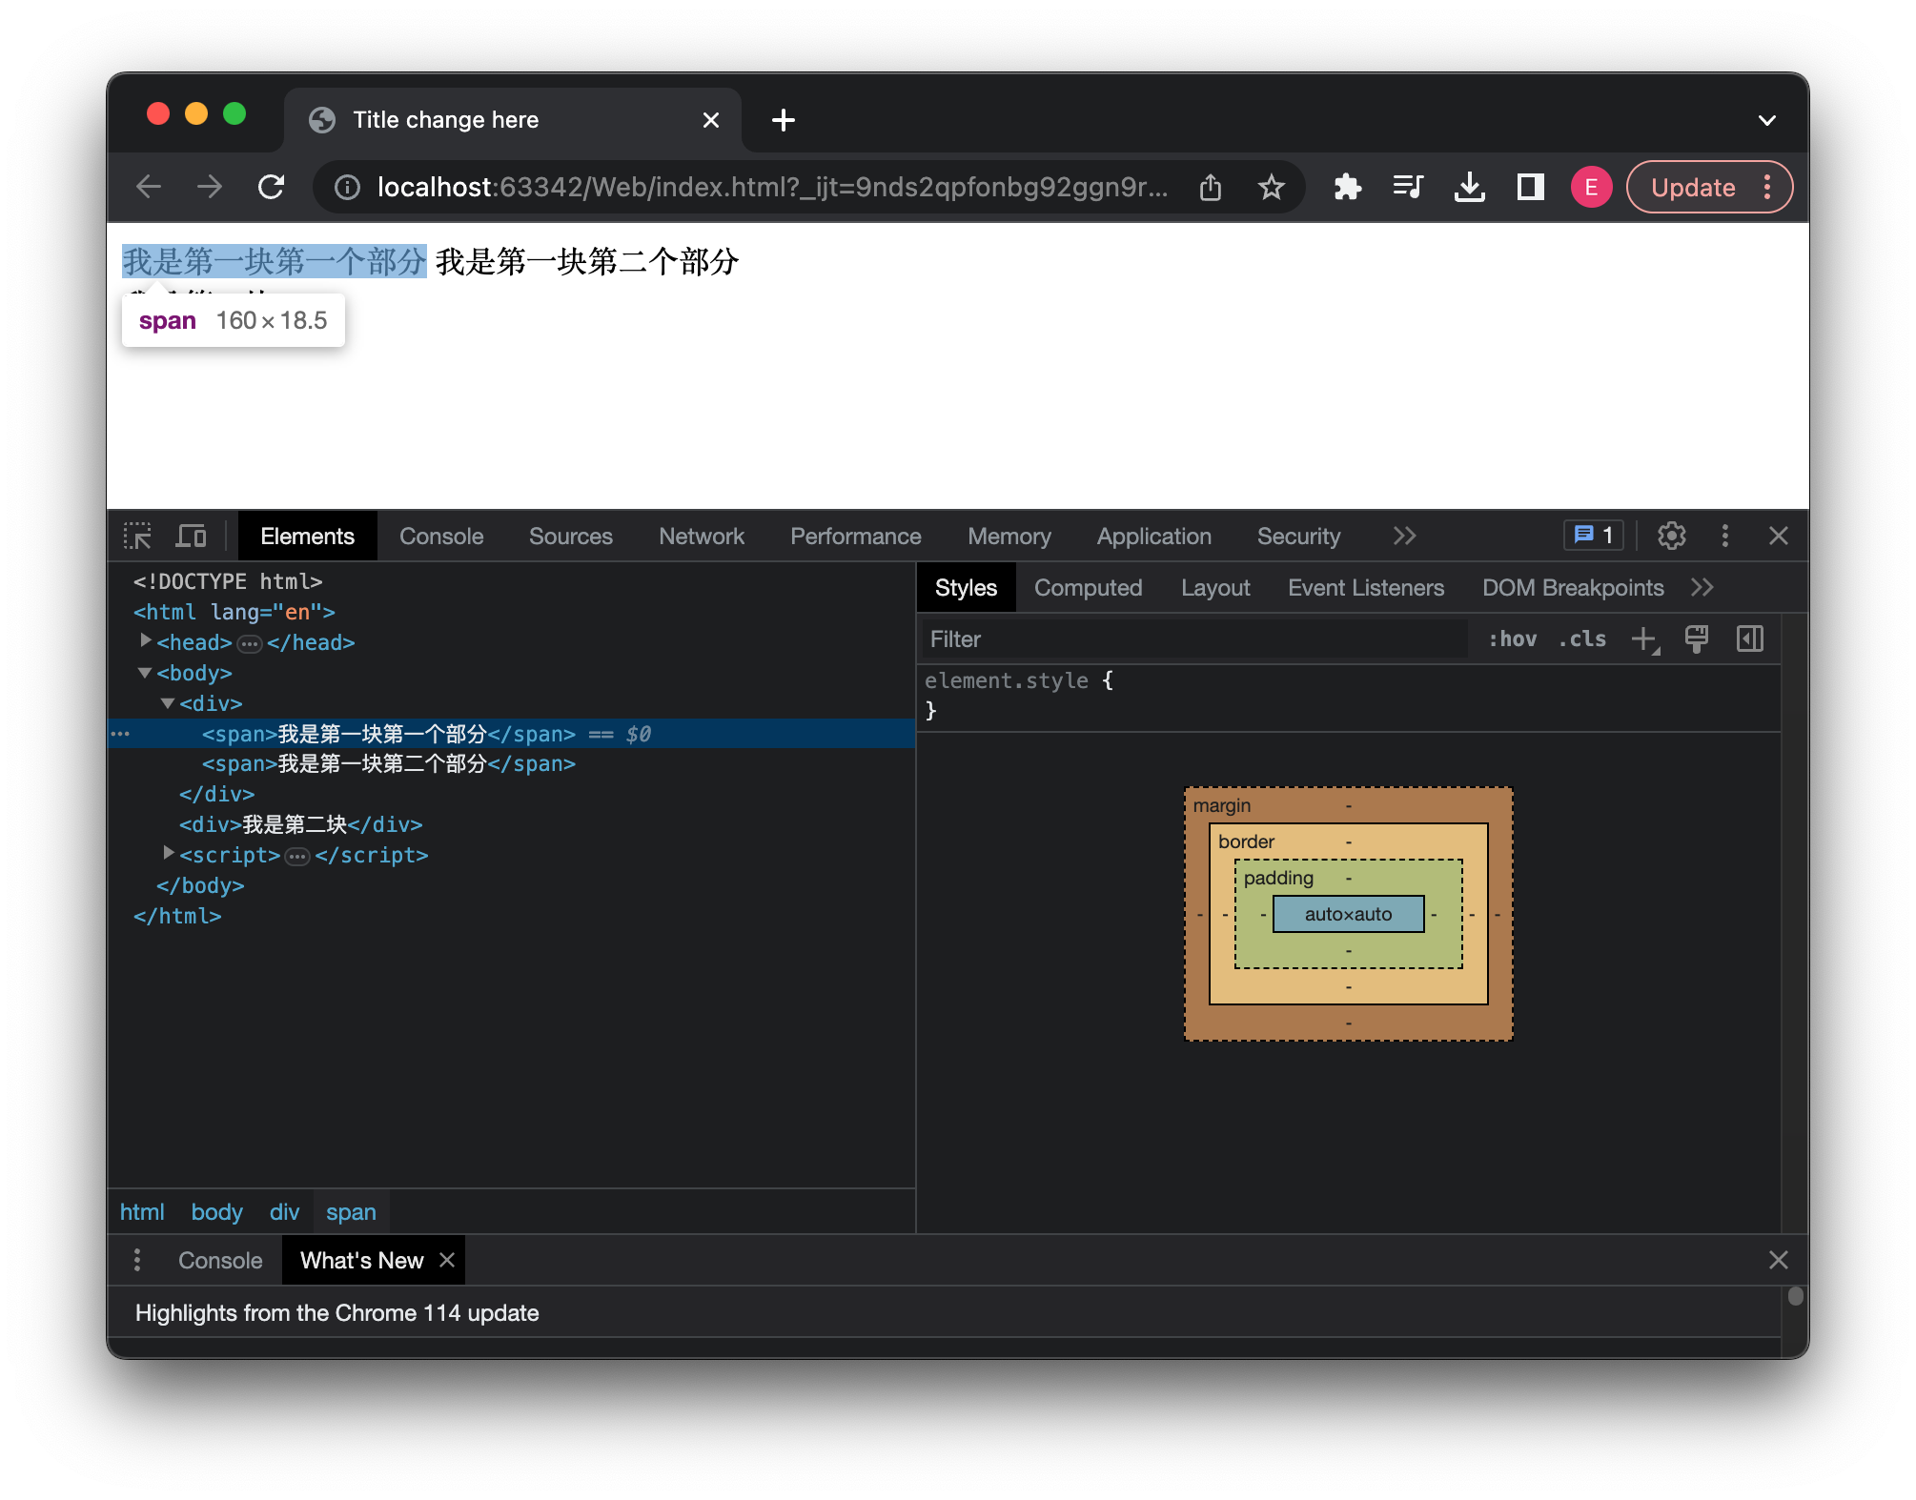Click div in the breadcrumb
The width and height of the screenshot is (1916, 1500).
(x=284, y=1212)
